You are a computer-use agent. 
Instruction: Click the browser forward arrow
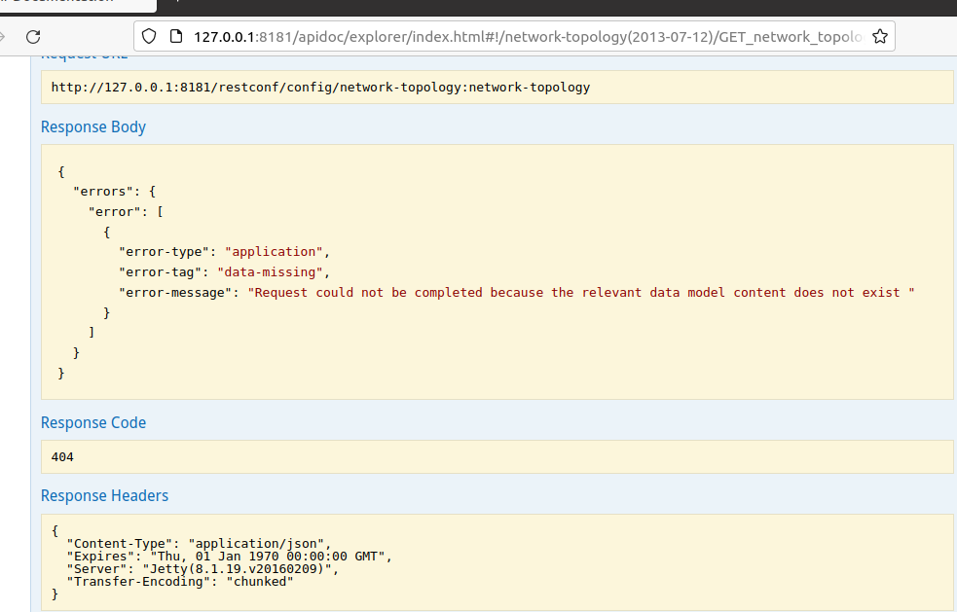pos(3,37)
